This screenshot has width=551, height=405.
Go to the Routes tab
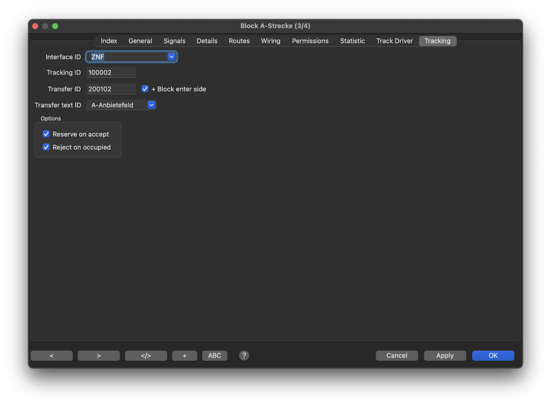pos(239,40)
